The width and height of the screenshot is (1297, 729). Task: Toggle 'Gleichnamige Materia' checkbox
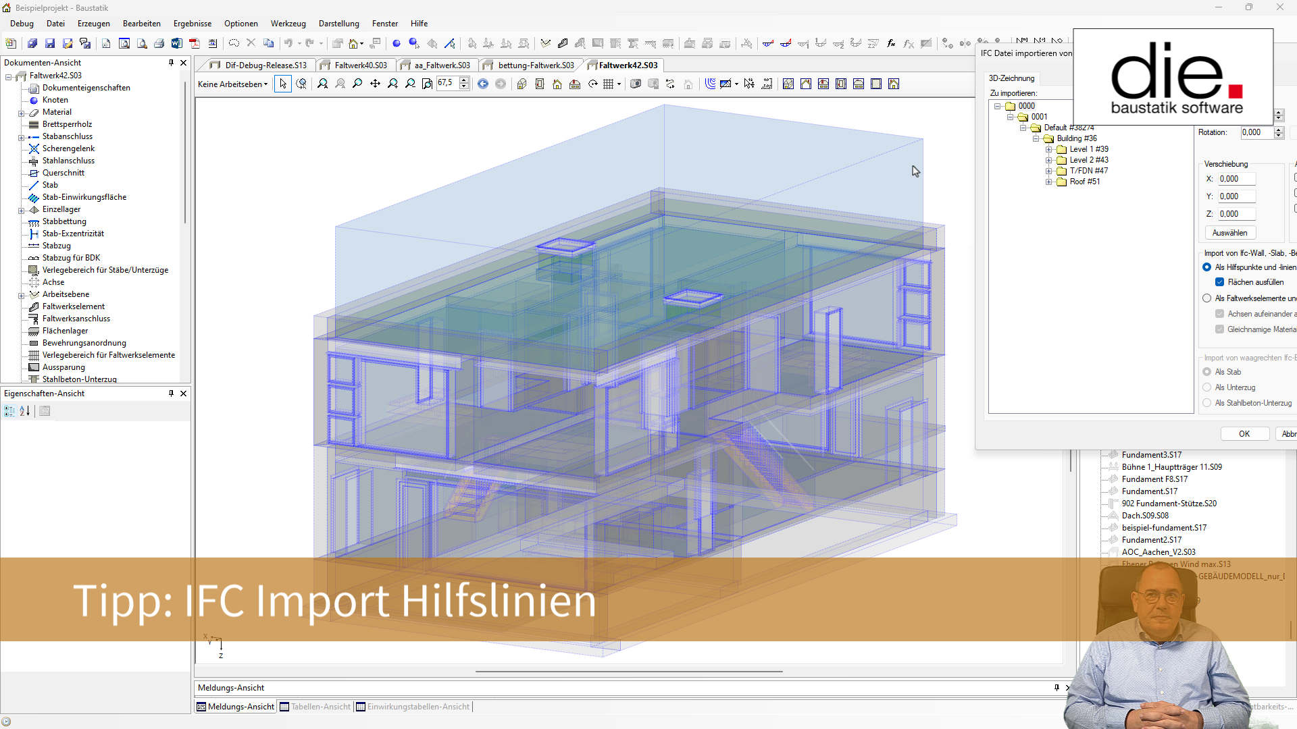1219,329
